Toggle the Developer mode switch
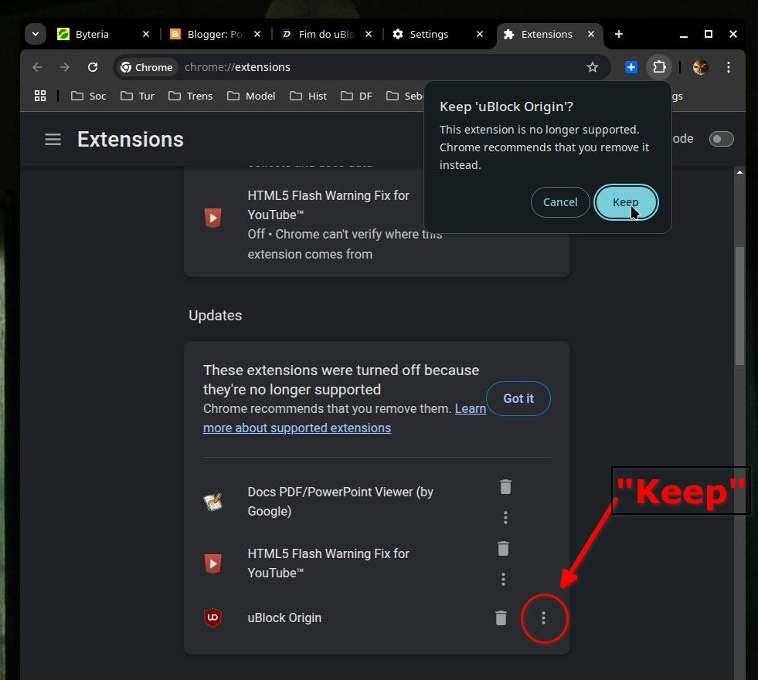This screenshot has height=680, width=758. [x=721, y=139]
